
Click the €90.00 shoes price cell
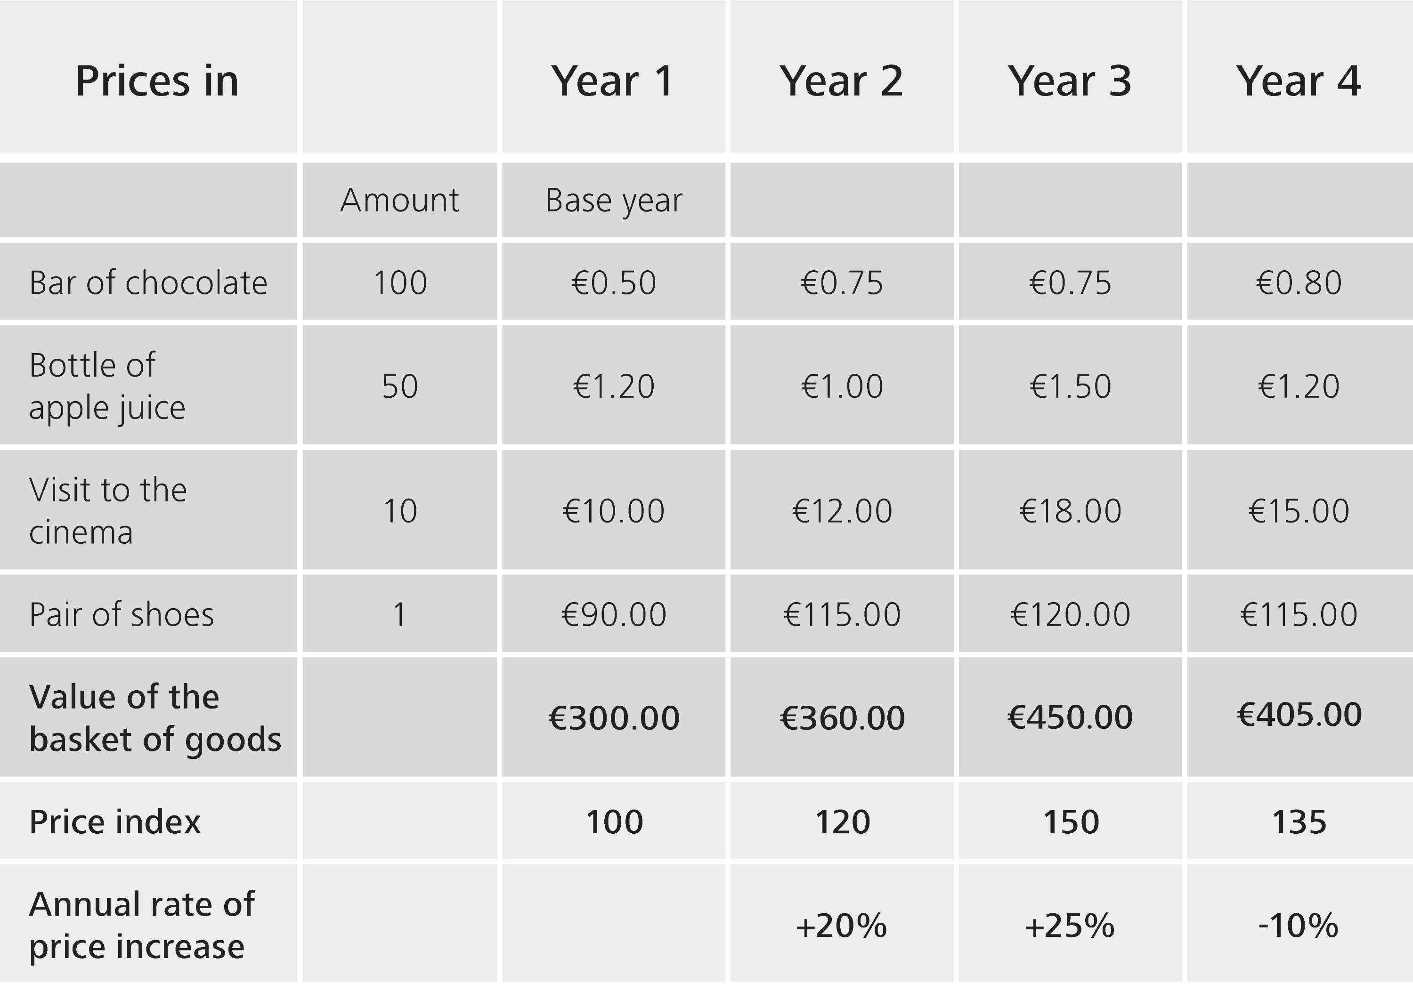614,614
